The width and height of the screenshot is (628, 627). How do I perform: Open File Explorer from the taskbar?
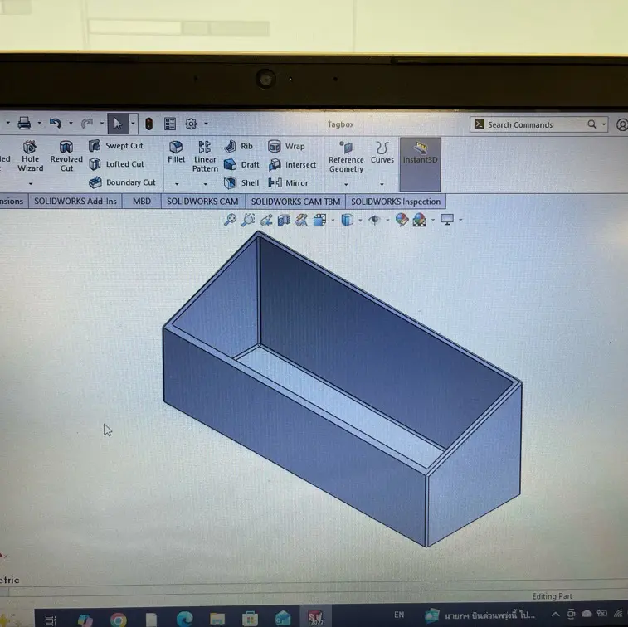pyautogui.click(x=217, y=619)
